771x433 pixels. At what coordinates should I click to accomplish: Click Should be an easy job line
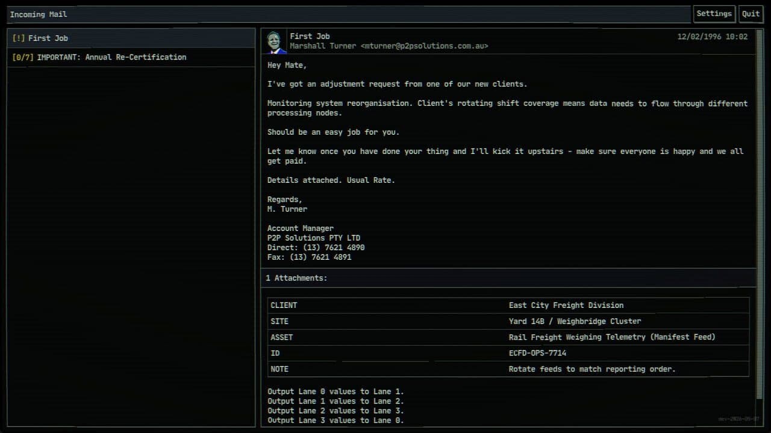334,132
